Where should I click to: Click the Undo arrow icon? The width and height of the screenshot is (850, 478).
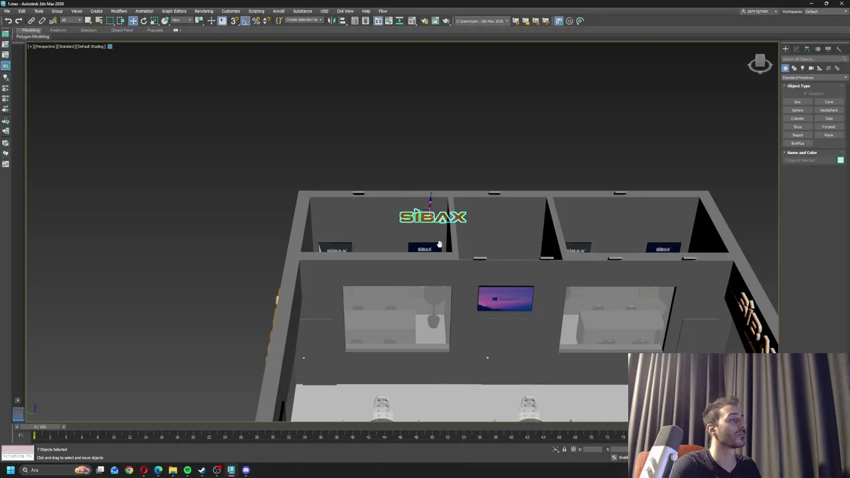[x=8, y=21]
